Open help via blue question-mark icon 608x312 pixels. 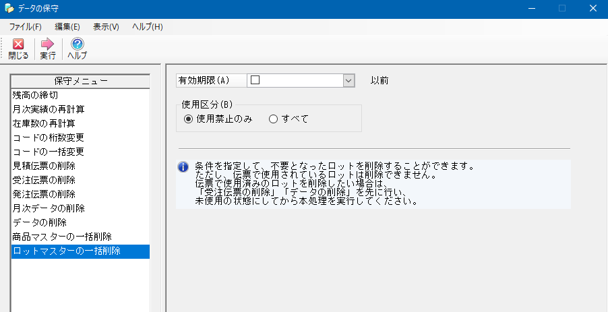tap(77, 44)
